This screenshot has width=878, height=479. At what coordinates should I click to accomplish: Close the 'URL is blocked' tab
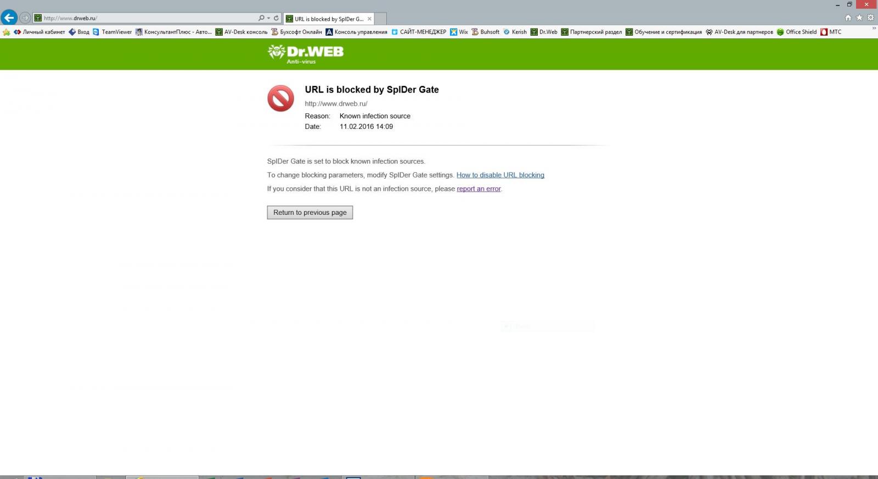coord(369,19)
